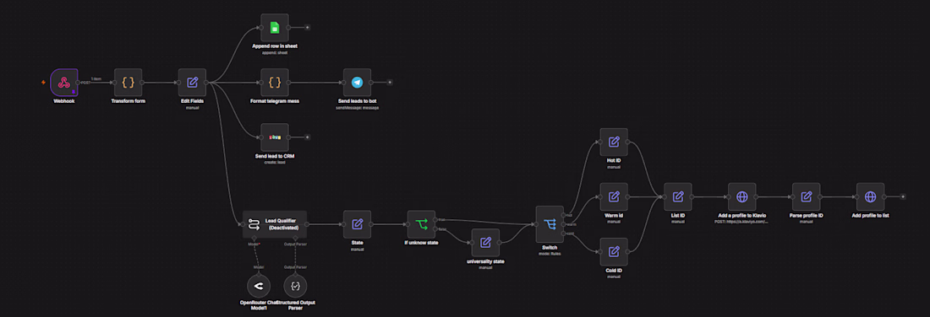Select the Parse profile ID node
Viewport: 930px width, 317px height.
(806, 197)
